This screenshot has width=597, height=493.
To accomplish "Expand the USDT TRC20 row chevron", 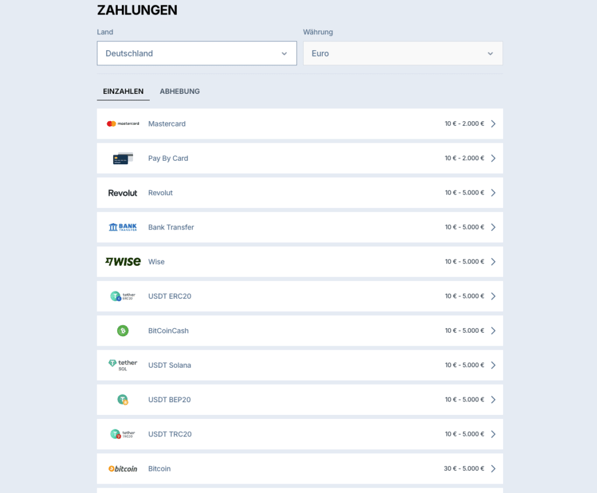I will [x=493, y=434].
